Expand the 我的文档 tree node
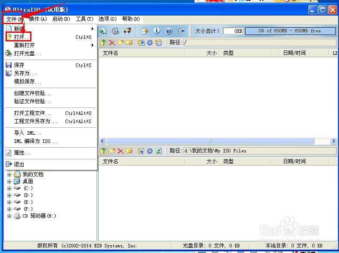 9,174
